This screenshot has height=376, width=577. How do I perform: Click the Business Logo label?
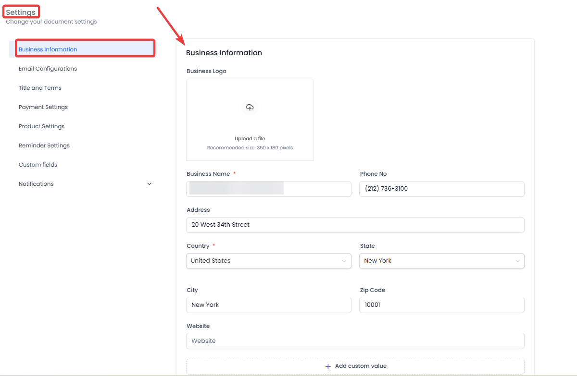206,71
